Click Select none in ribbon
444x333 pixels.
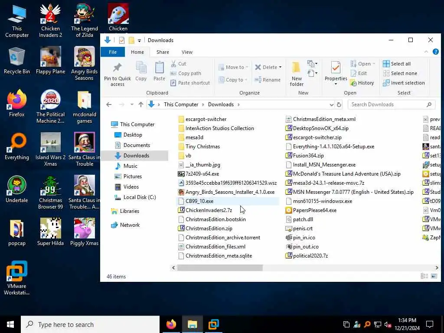click(x=400, y=73)
